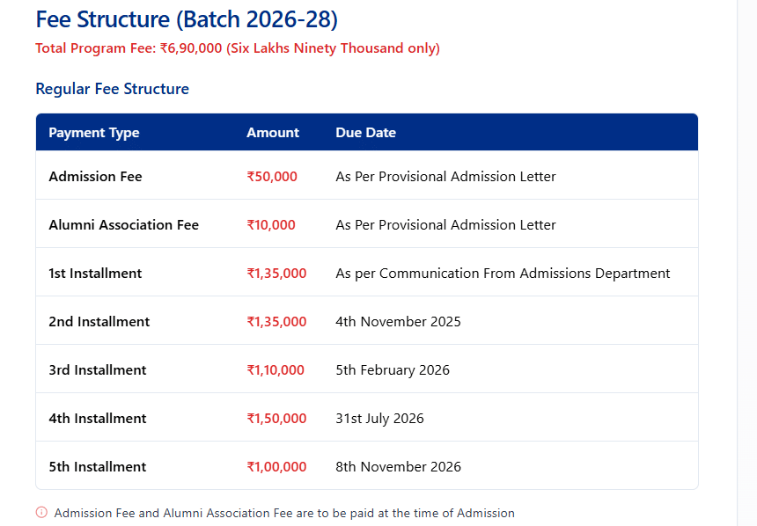Click the 31st July 2026 due date
The width and height of the screenshot is (757, 526).
pyautogui.click(x=379, y=419)
